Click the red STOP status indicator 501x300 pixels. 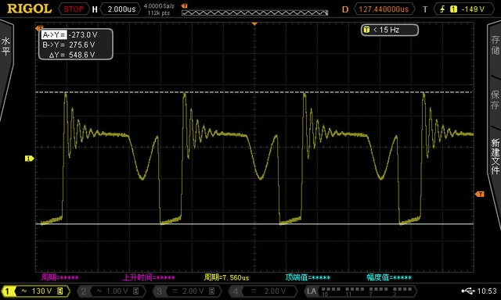pos(74,9)
